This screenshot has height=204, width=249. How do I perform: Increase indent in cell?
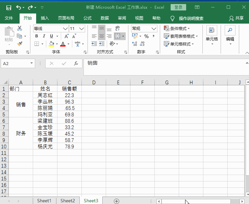coord(102,43)
